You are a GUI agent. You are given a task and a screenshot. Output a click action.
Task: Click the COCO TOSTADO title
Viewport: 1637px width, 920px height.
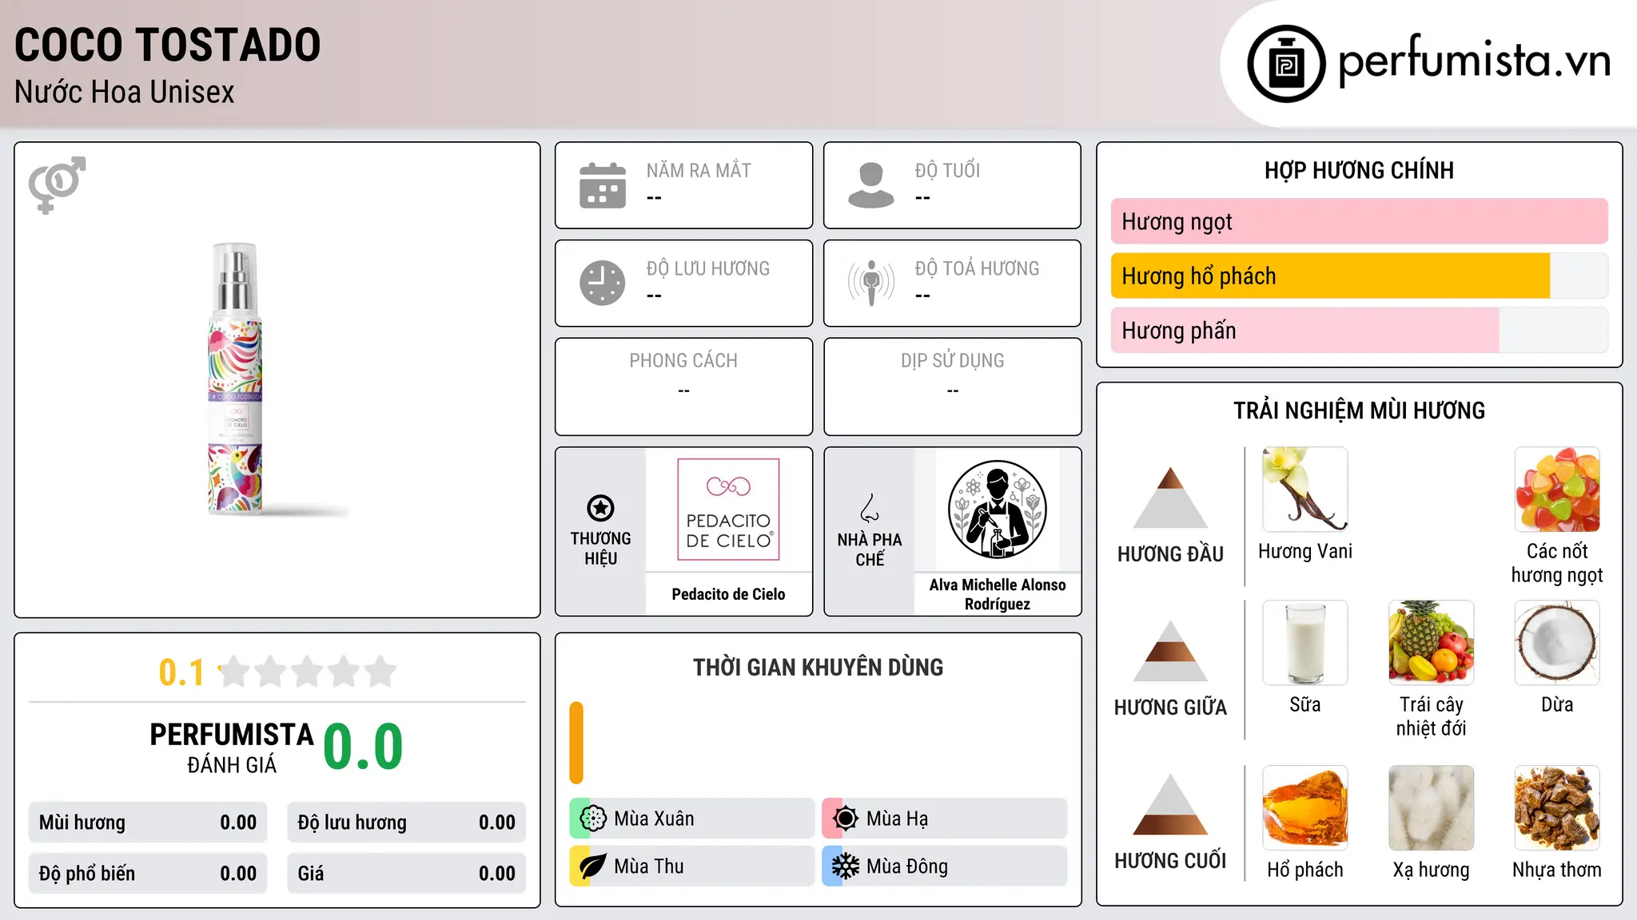(168, 45)
